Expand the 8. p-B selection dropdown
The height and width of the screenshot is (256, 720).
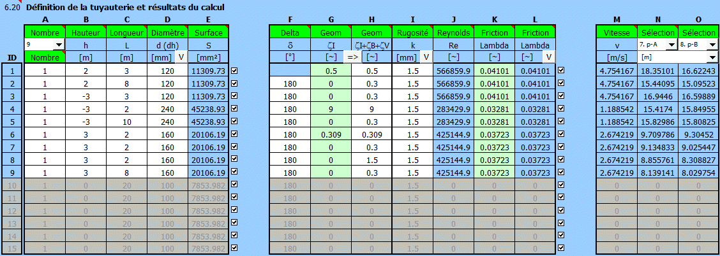point(711,45)
